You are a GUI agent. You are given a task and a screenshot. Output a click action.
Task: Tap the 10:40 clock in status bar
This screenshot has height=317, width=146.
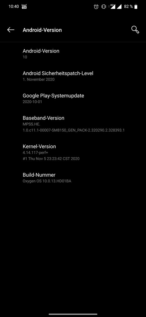coord(13,7)
